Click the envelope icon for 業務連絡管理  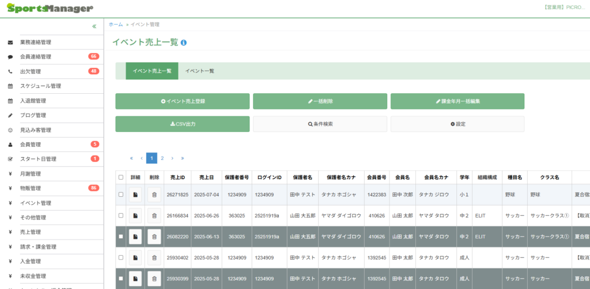click(x=10, y=43)
